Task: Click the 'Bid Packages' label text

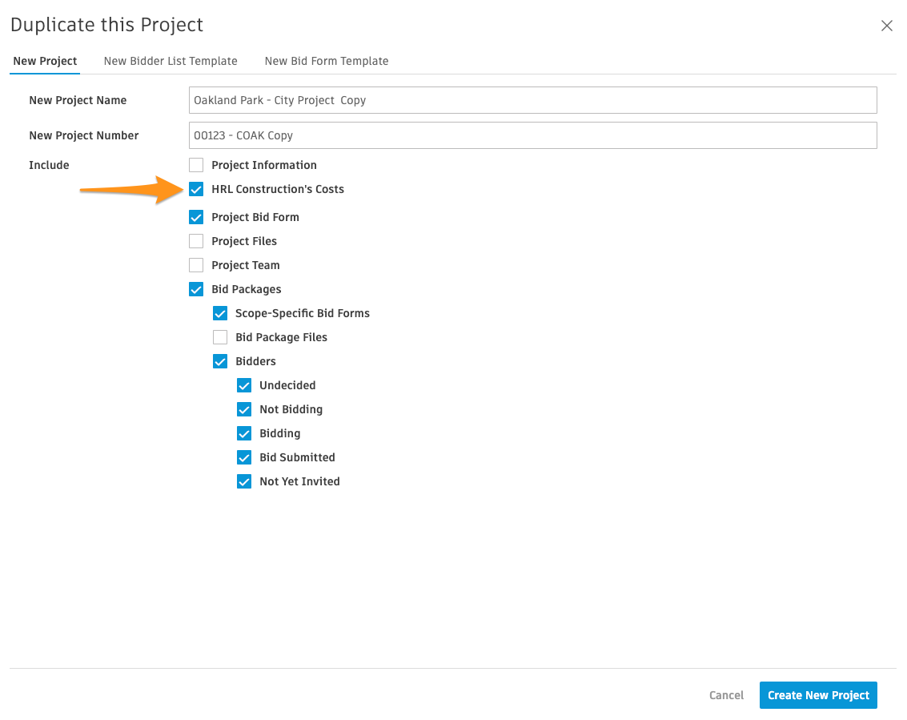Action: pos(247,289)
